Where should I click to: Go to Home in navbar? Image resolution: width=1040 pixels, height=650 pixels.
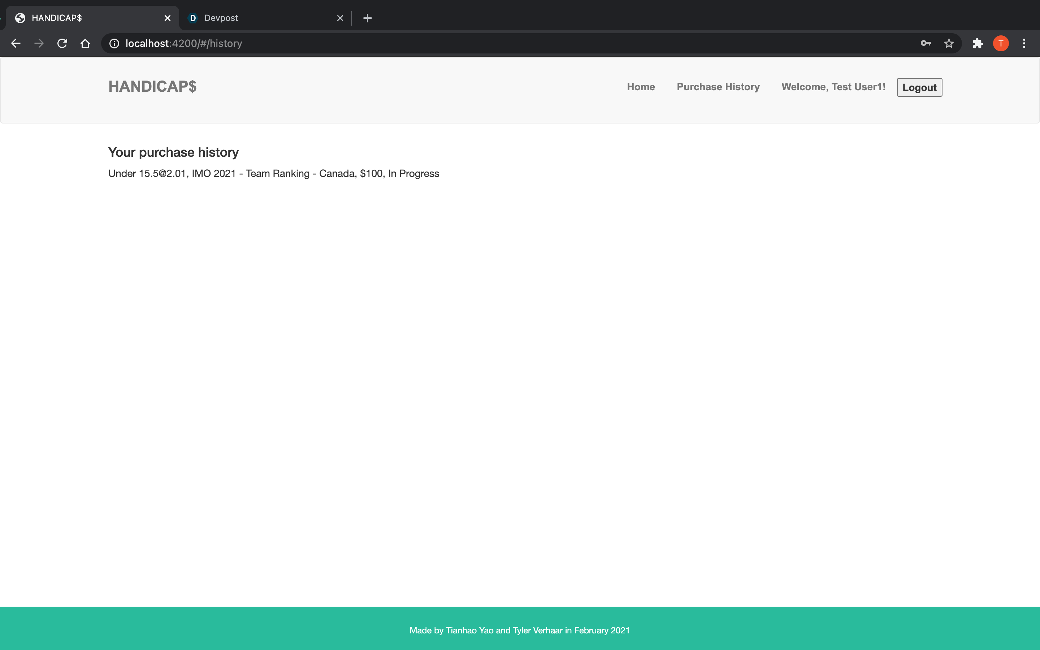pyautogui.click(x=640, y=87)
